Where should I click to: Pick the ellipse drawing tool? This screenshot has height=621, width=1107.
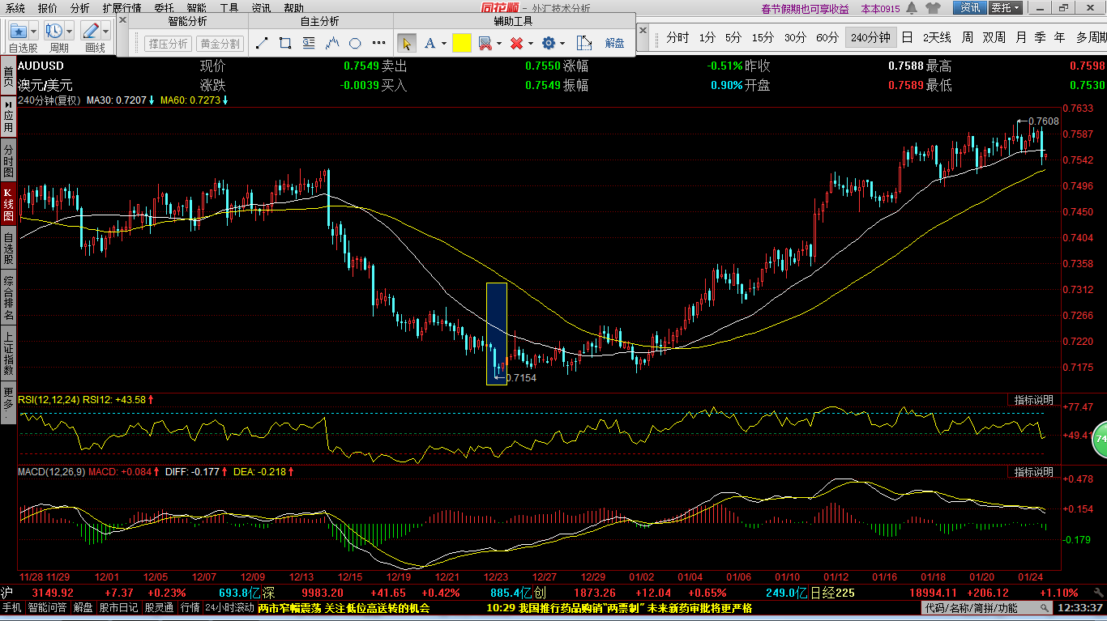tap(355, 43)
